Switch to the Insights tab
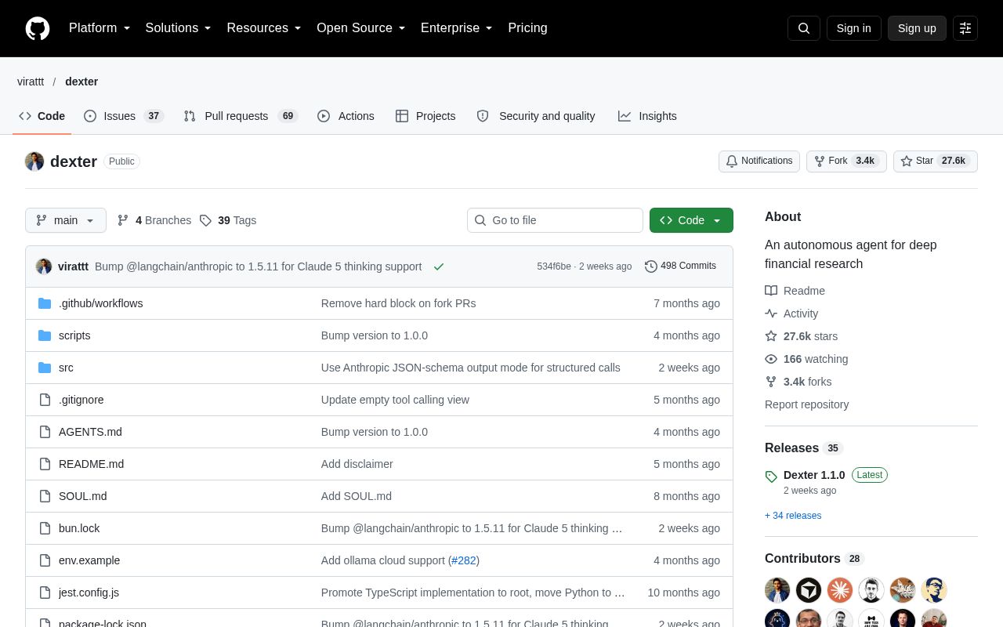 coord(647,116)
